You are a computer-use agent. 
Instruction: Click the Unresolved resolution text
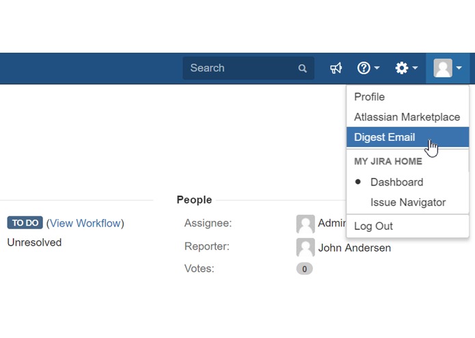coord(34,242)
